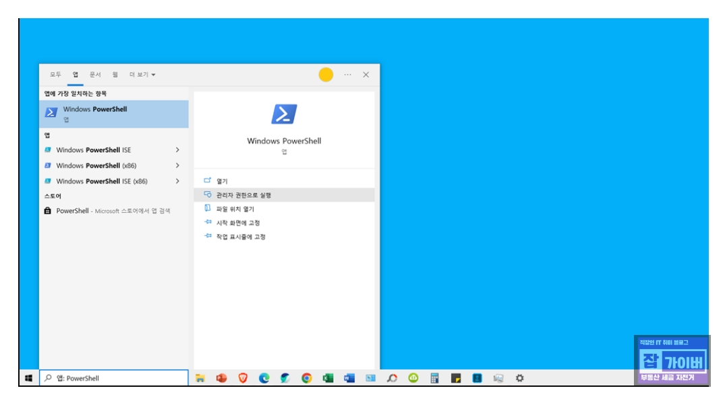Open File Explorer from the taskbar
Screen dimensions: 727x405
[200, 378]
